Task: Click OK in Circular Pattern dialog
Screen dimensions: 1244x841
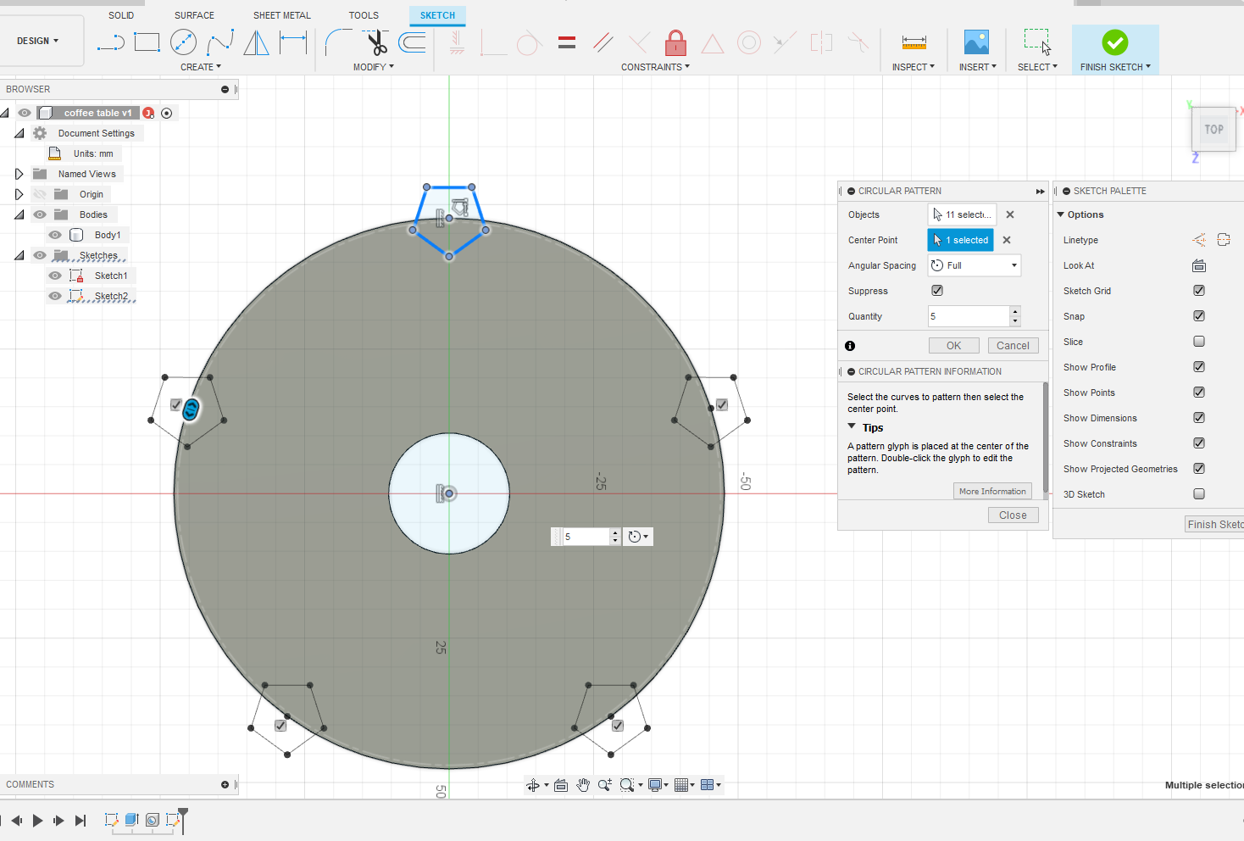Action: pos(953,346)
